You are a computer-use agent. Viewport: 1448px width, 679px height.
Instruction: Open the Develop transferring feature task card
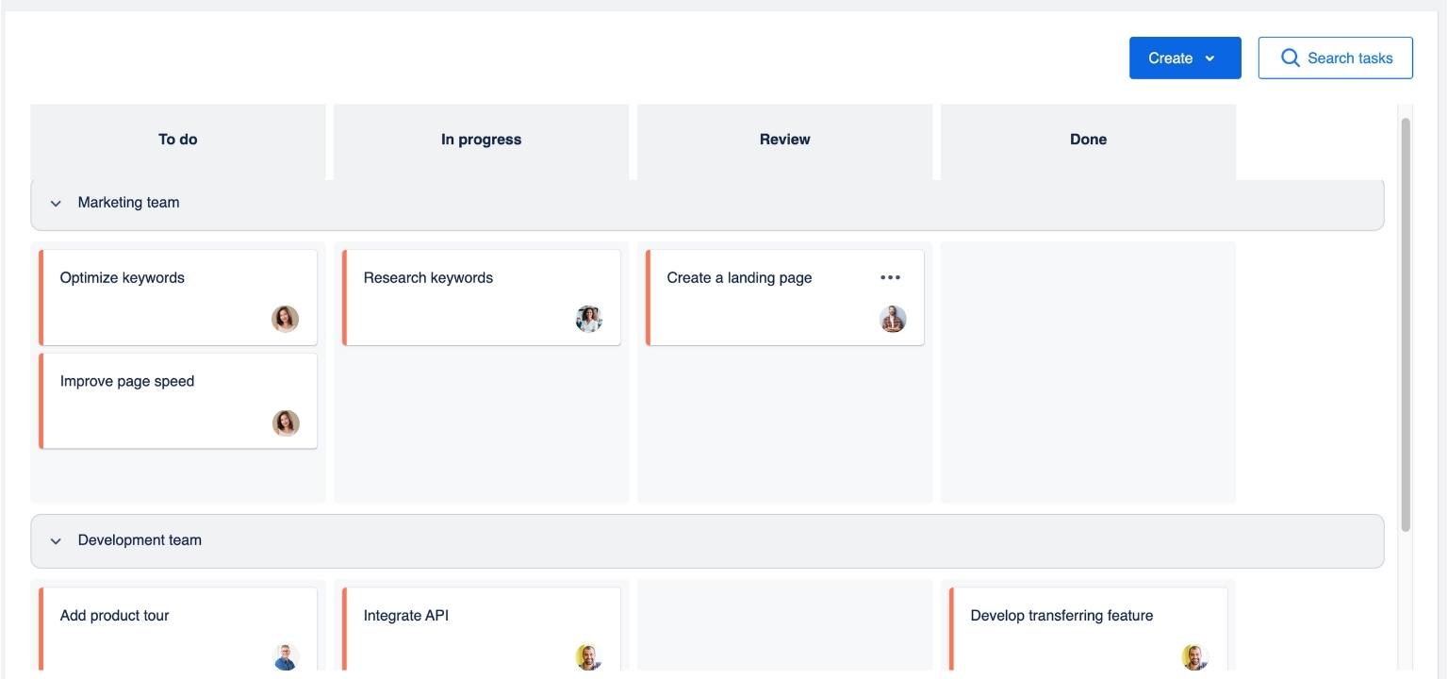click(1061, 614)
